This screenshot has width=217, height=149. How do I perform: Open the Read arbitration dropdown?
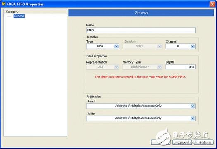[x=141, y=106]
